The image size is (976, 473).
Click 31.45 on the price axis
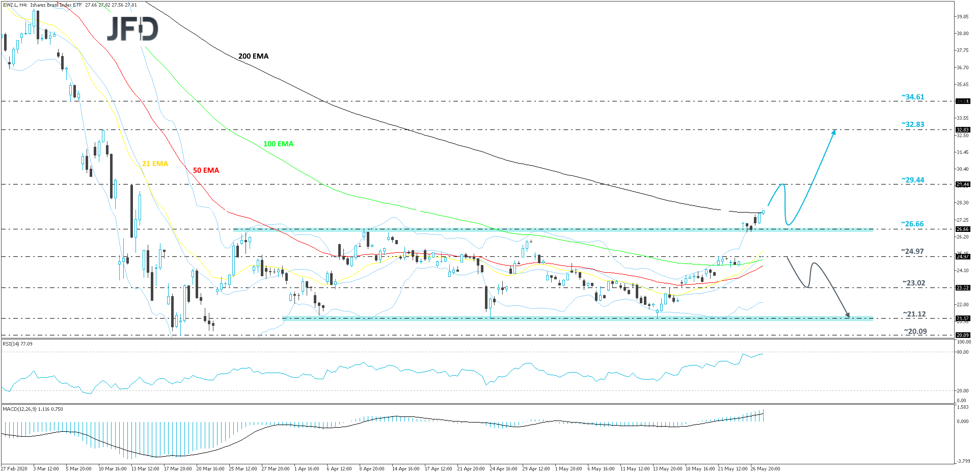pyautogui.click(x=962, y=152)
